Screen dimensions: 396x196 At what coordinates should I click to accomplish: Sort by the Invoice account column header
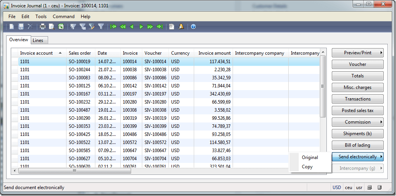click(x=42, y=53)
